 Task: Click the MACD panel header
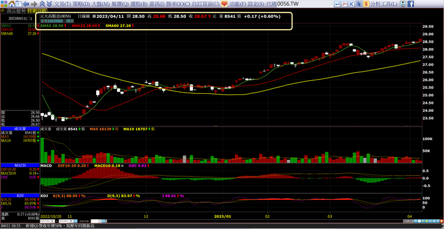point(20,165)
